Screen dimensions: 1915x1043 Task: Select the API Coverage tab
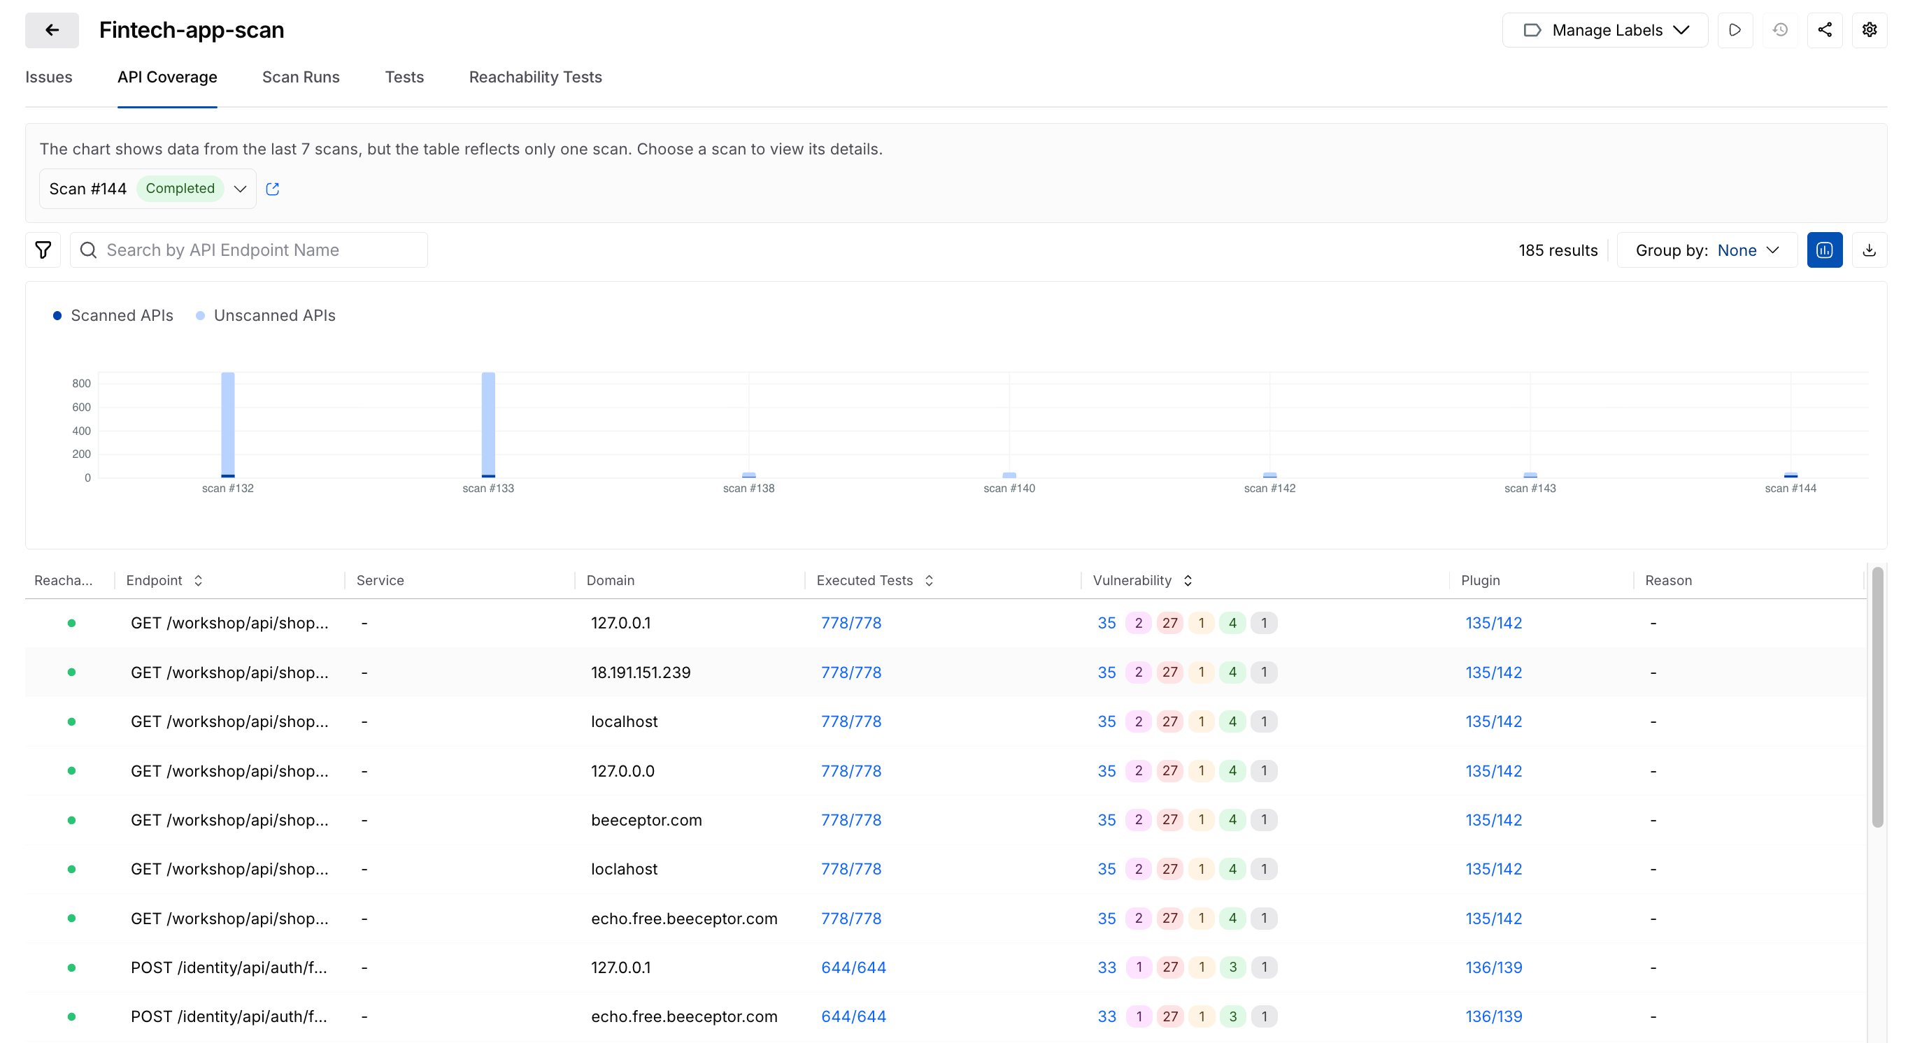pyautogui.click(x=167, y=76)
